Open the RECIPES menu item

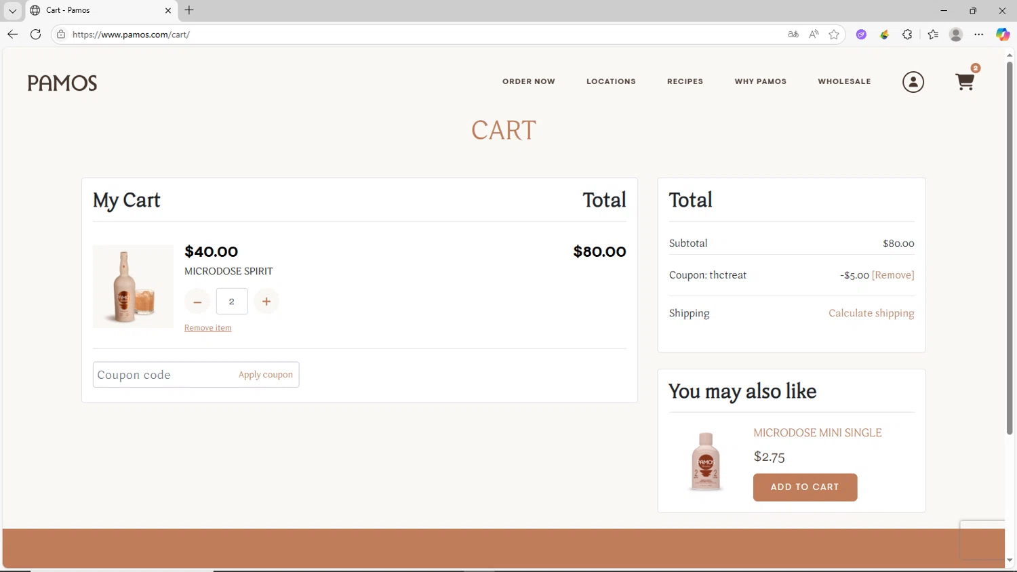tap(685, 81)
